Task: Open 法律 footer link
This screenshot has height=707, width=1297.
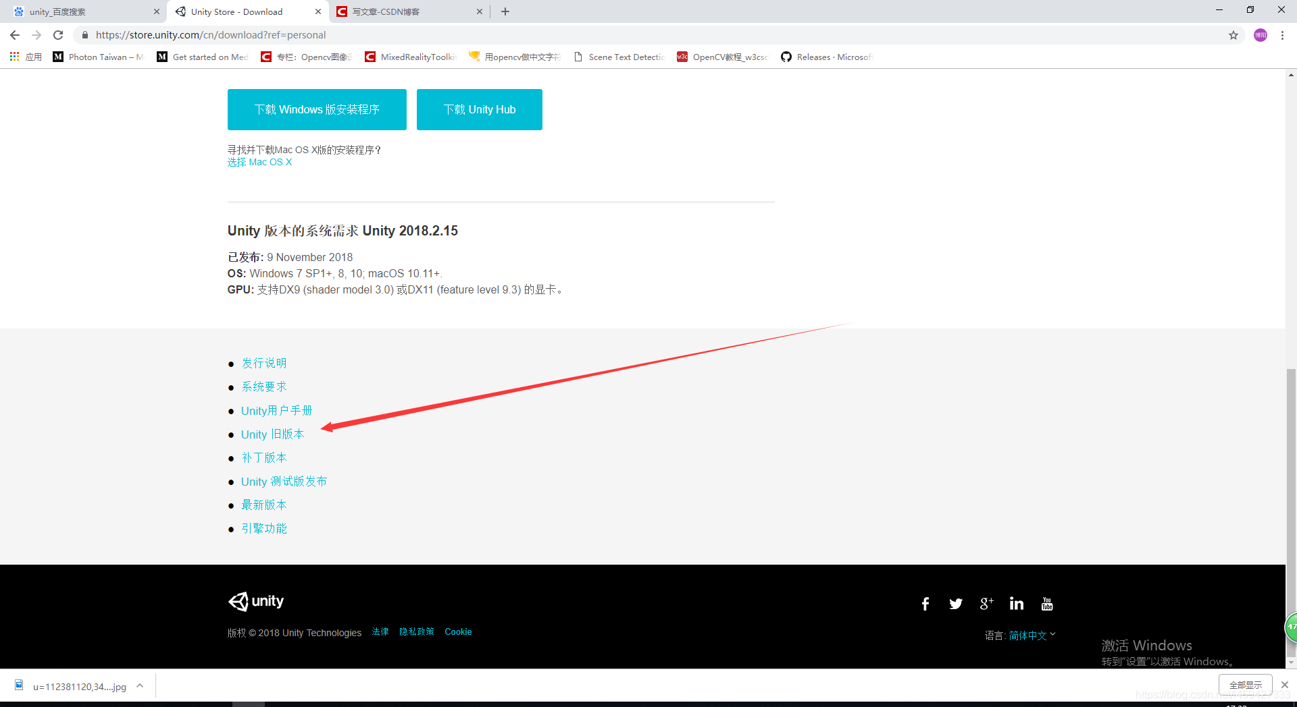Action: tap(380, 632)
